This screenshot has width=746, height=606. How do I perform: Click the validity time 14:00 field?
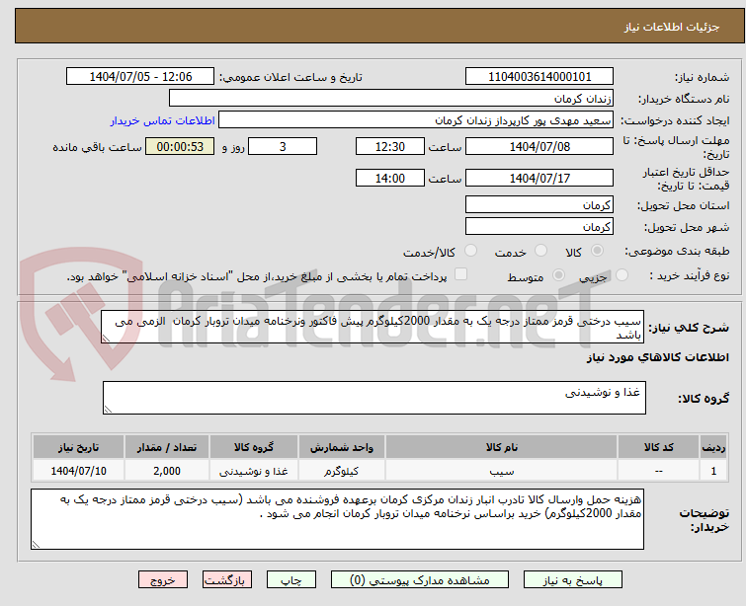click(x=390, y=178)
